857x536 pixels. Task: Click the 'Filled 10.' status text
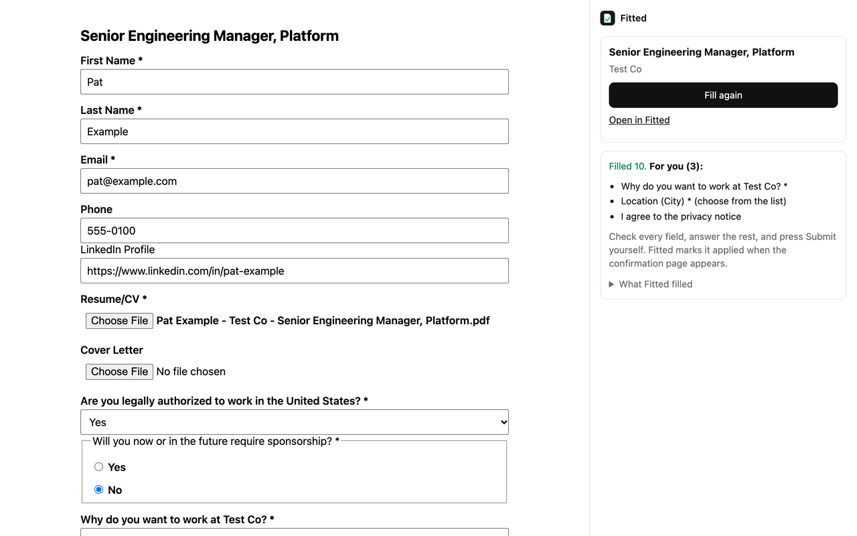coord(627,166)
